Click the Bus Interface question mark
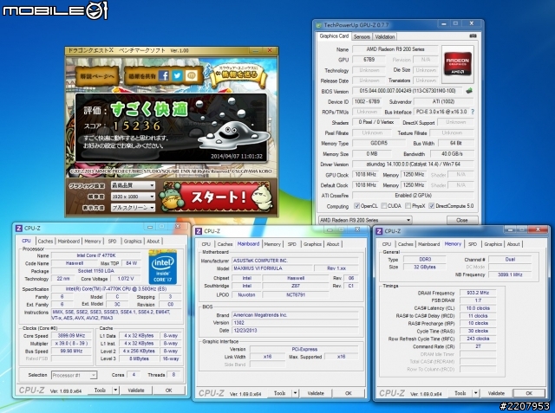 coord(473,112)
